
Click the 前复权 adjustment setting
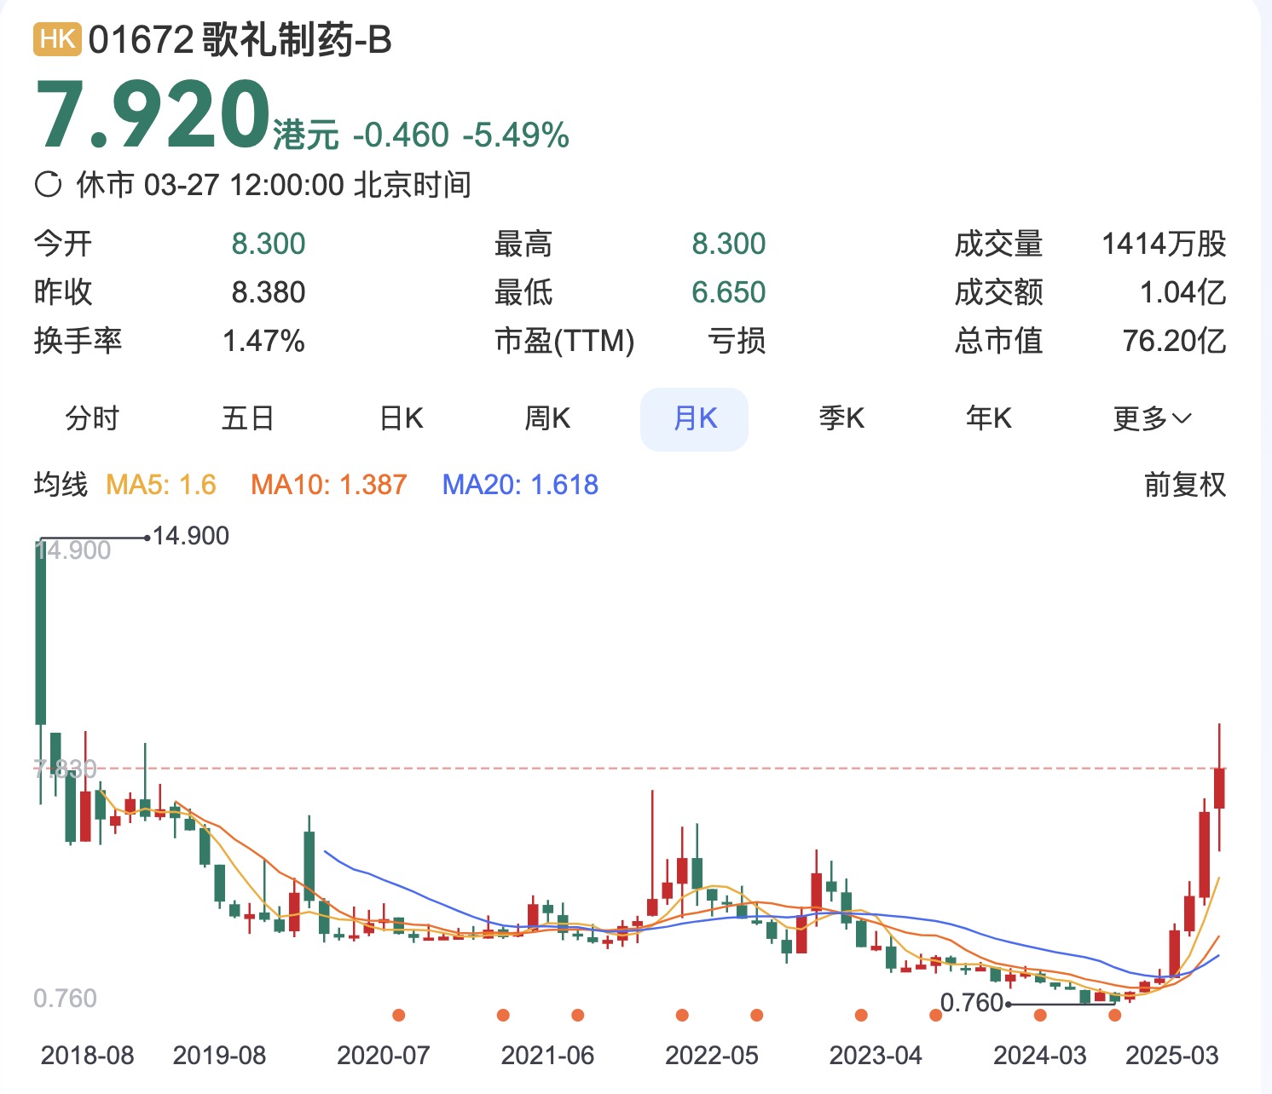click(1185, 485)
